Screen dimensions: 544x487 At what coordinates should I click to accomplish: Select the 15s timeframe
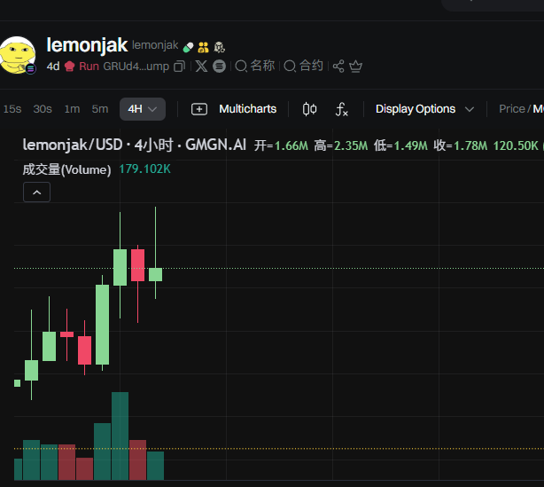12,109
